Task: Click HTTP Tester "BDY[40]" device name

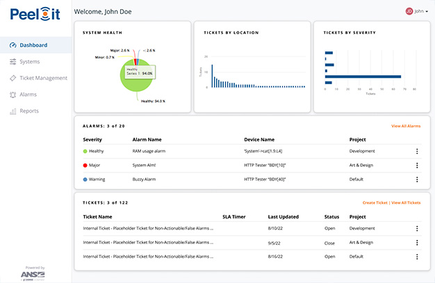Action: click(265, 179)
